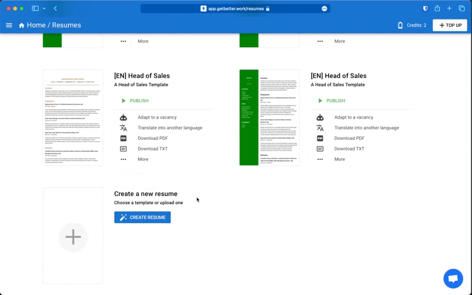The height and width of the screenshot is (295, 472).
Task: Click the Home icon in breadcrumb
Action: click(22, 25)
